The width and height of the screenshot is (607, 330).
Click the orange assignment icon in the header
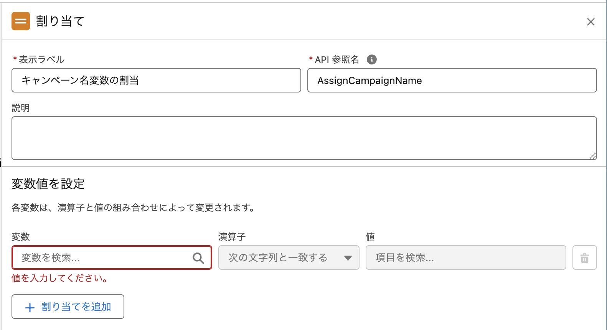pos(21,21)
